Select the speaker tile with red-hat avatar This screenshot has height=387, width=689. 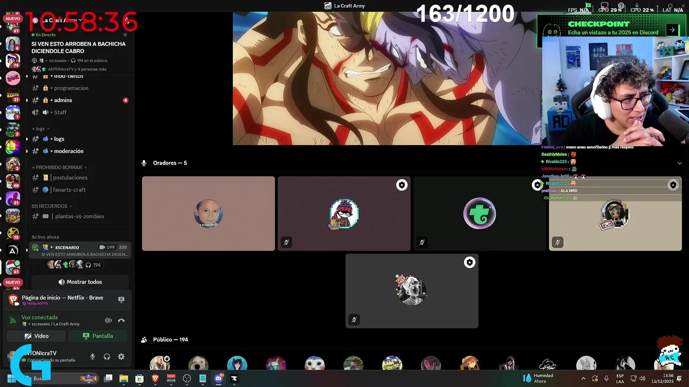point(344,213)
